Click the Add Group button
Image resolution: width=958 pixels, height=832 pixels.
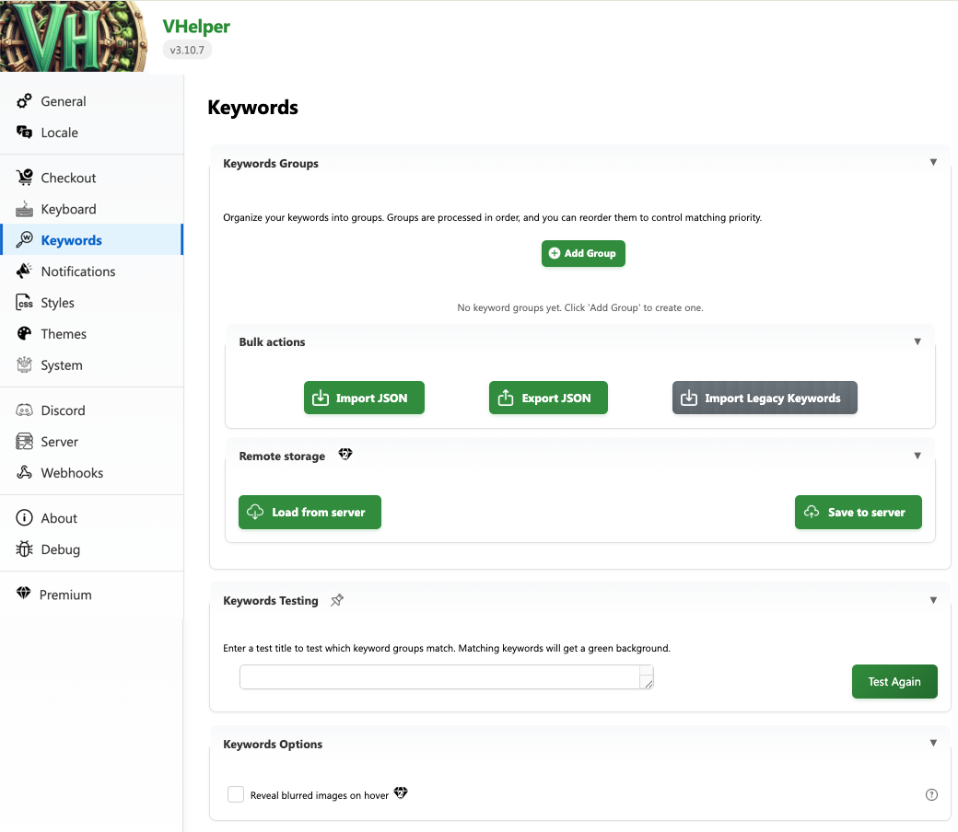pyautogui.click(x=583, y=253)
